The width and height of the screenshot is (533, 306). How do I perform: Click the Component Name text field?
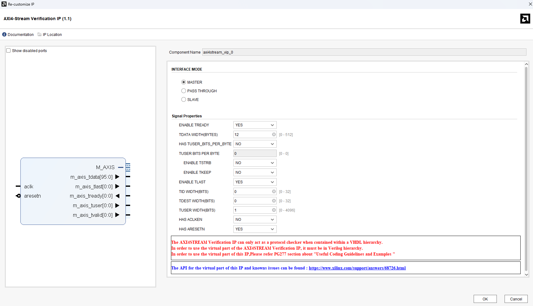(364, 52)
